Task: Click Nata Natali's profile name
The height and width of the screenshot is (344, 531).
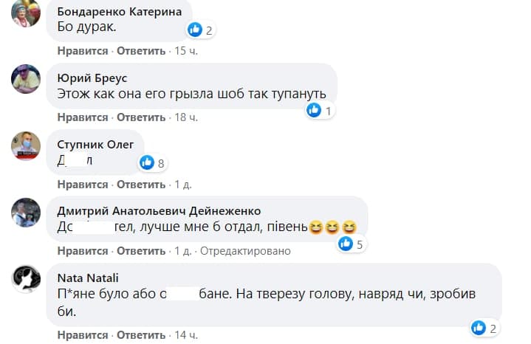Action: (87, 278)
